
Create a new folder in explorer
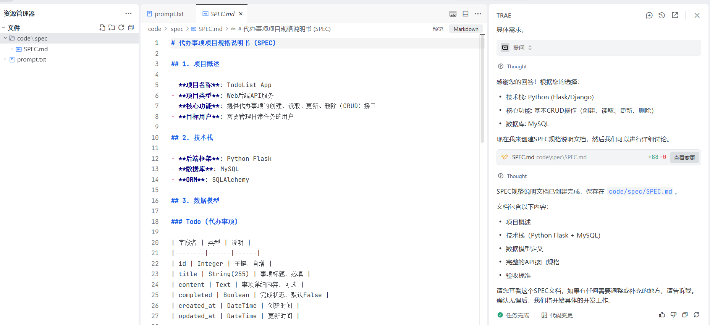point(112,27)
